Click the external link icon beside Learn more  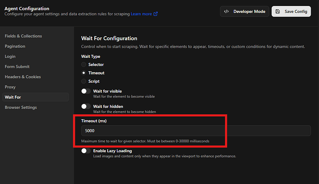coord(155,14)
